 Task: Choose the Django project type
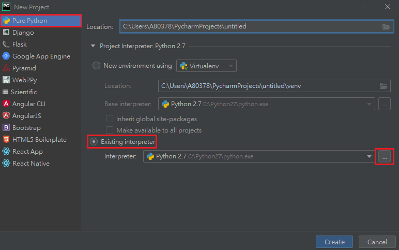click(x=41, y=33)
